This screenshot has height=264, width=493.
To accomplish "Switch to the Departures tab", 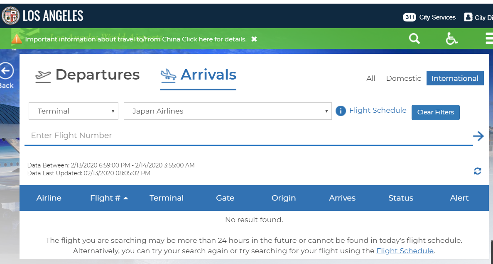I will click(87, 75).
